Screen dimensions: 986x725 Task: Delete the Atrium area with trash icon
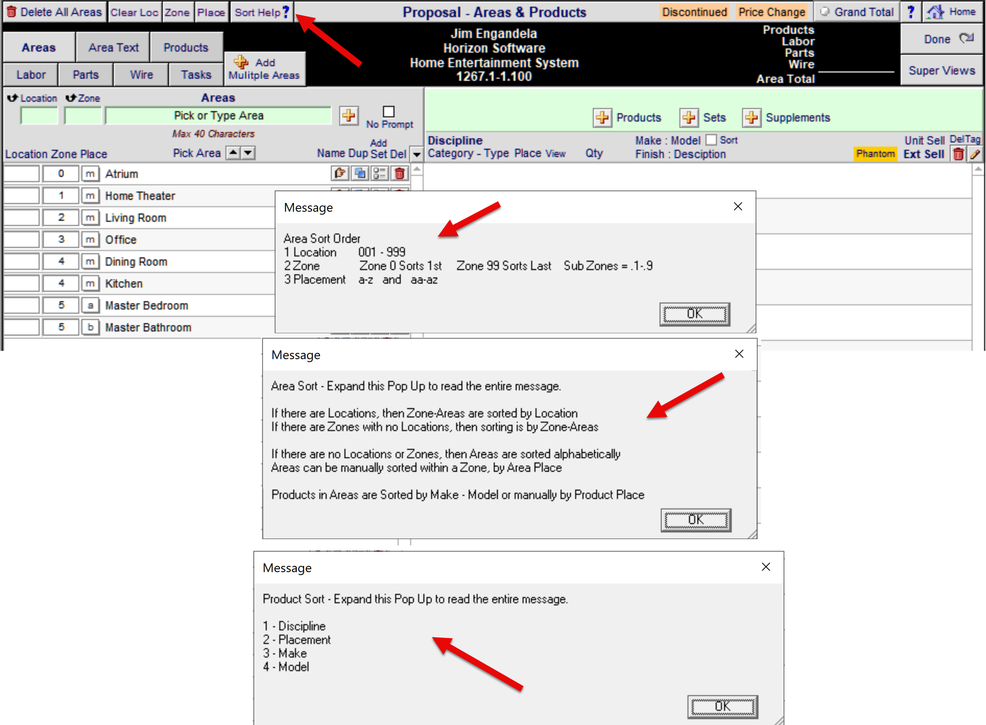(x=399, y=173)
